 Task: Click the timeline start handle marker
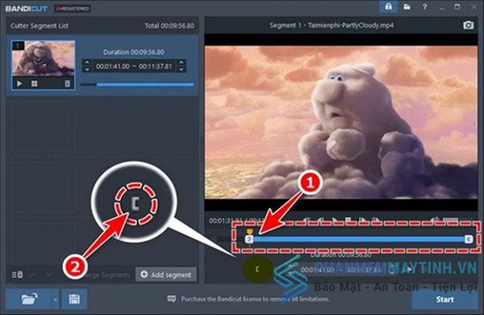(x=249, y=239)
